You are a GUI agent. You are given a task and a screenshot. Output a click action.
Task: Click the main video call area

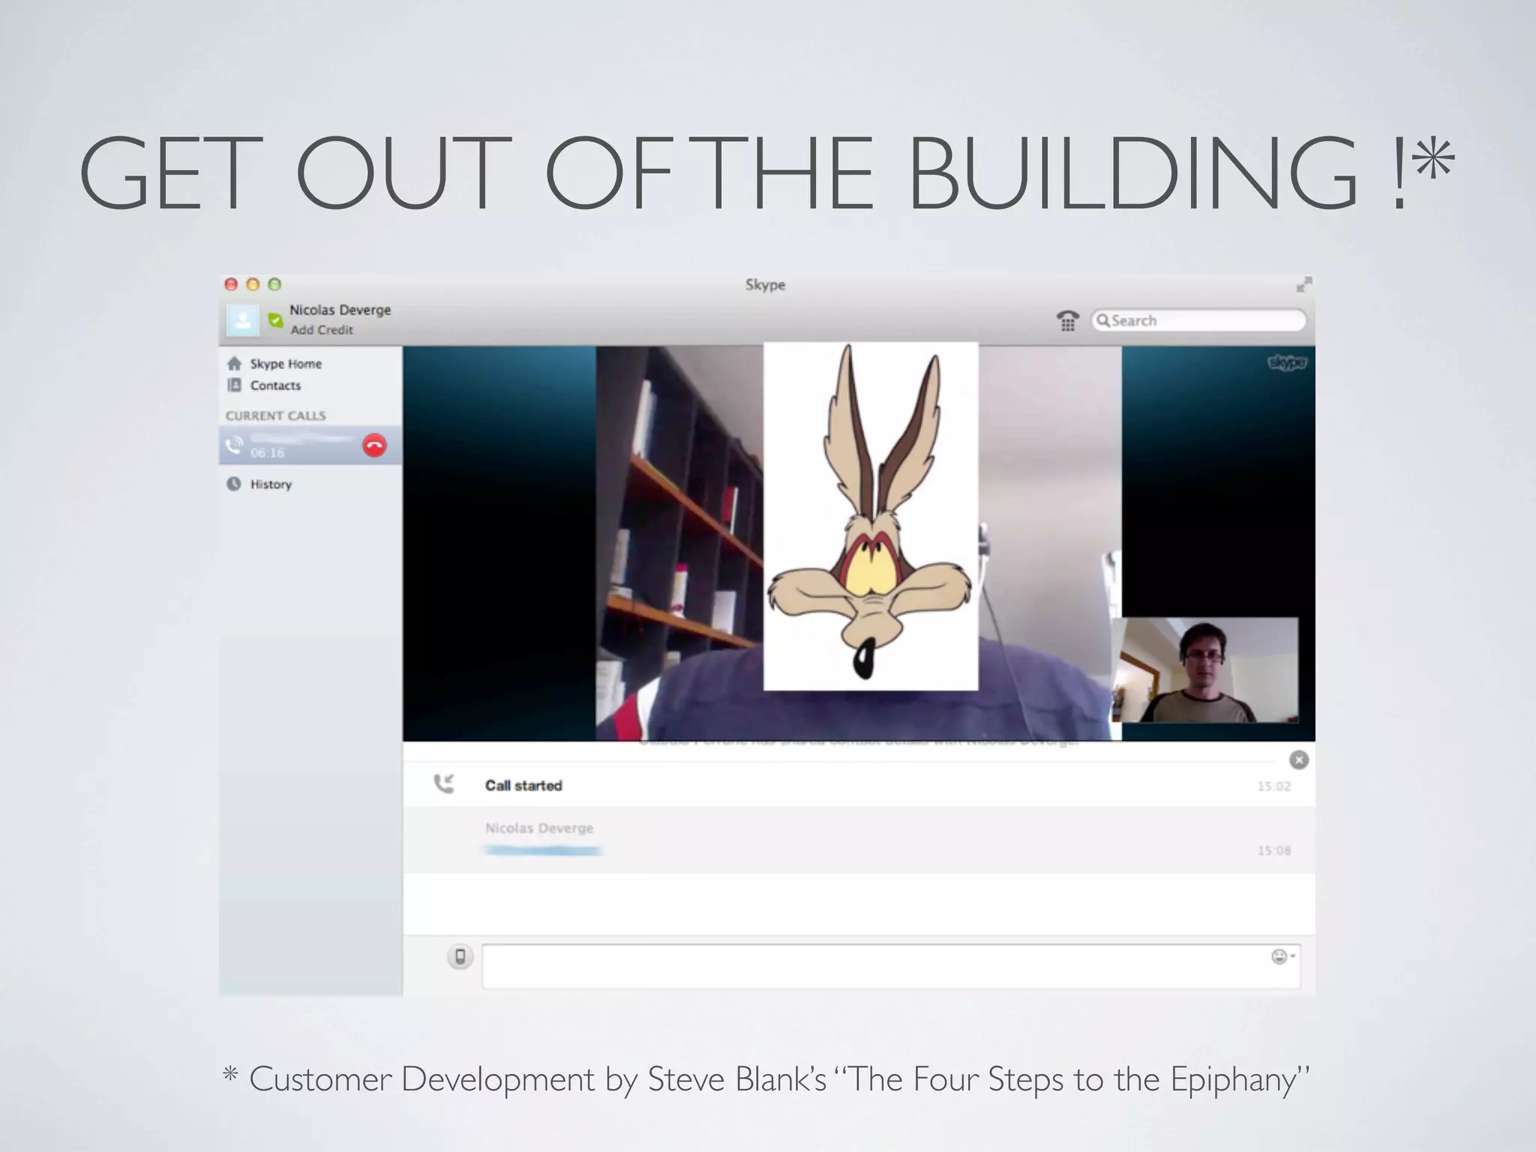(x=859, y=543)
